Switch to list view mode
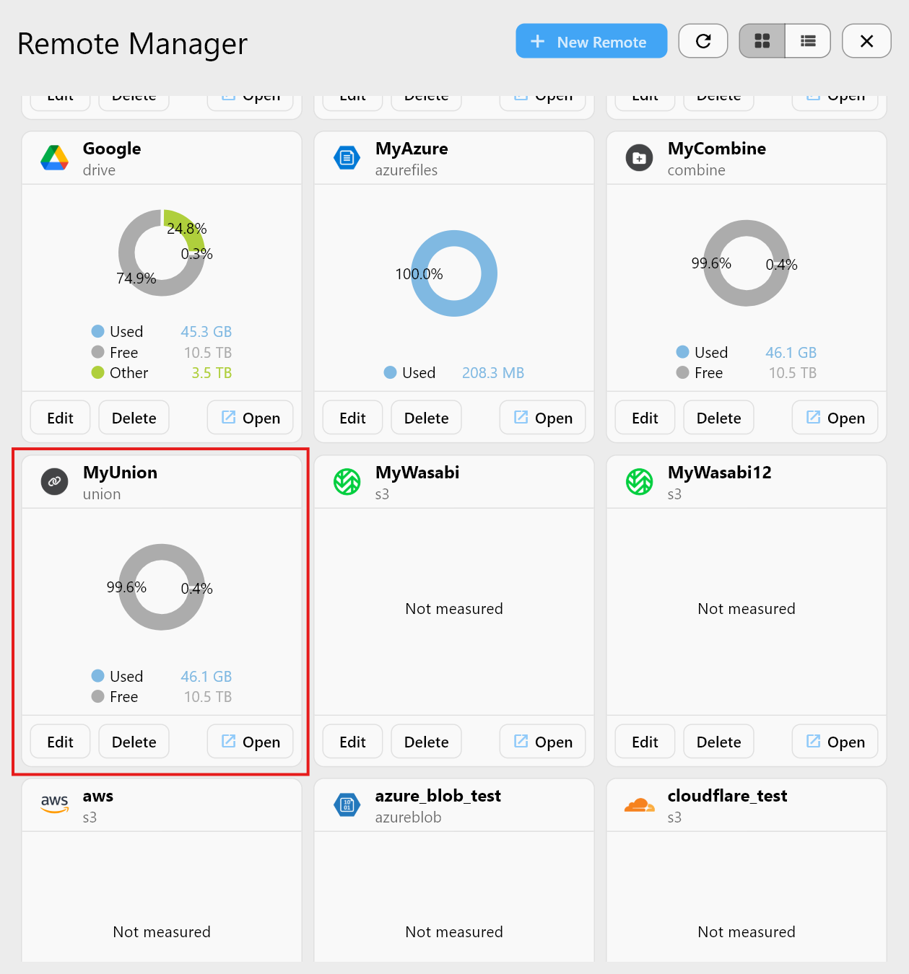Viewport: 909px width, 974px height. [808, 41]
